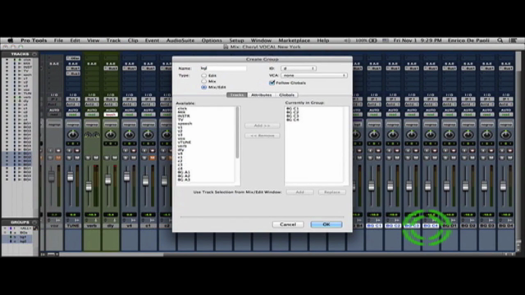Click the verb track volume fader
Screen dimensions: 525x295
coord(89,186)
